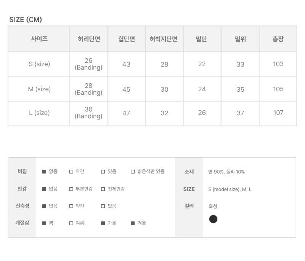Toggle the 안감 없음 checkbox
Image resolution: width=305 pixels, height=261 pixels.
pos(44,189)
